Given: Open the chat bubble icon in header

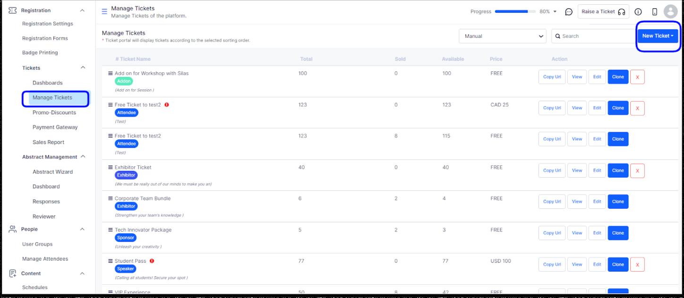Looking at the screenshot, I should tap(569, 12).
